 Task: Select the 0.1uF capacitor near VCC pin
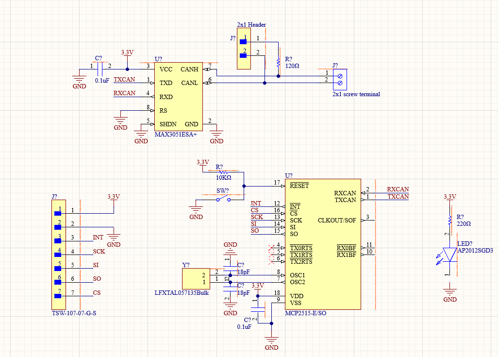click(100, 69)
